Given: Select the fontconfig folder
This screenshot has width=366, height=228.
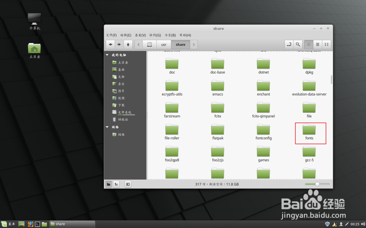Looking at the screenshot, I should (264, 132).
